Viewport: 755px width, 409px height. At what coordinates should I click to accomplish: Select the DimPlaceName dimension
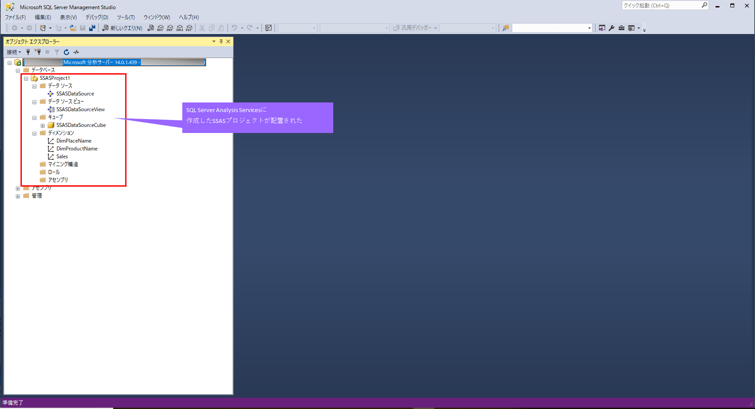(x=74, y=141)
